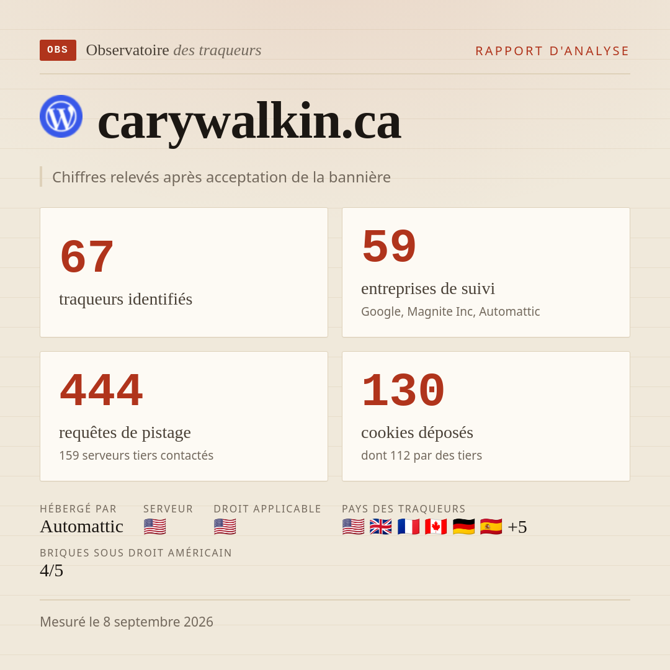
Task: Click the French flag
Action: [408, 527]
